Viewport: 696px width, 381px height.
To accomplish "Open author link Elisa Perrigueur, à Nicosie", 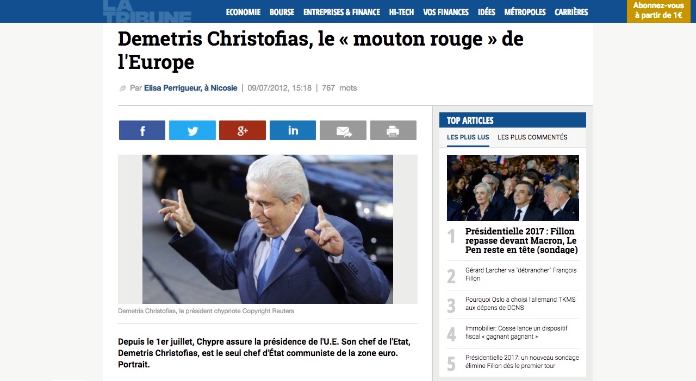I will coord(191,88).
